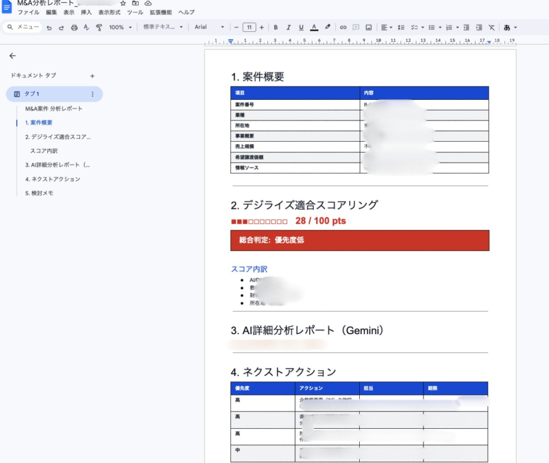This screenshot has height=463, width=549.
Task: Add a new document tab with plus
Action: (x=92, y=76)
